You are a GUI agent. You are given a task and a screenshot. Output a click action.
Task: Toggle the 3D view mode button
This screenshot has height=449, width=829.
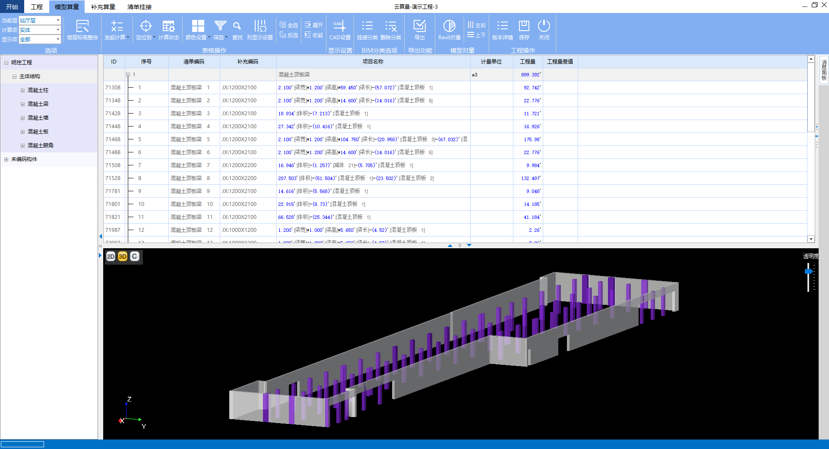(x=123, y=256)
